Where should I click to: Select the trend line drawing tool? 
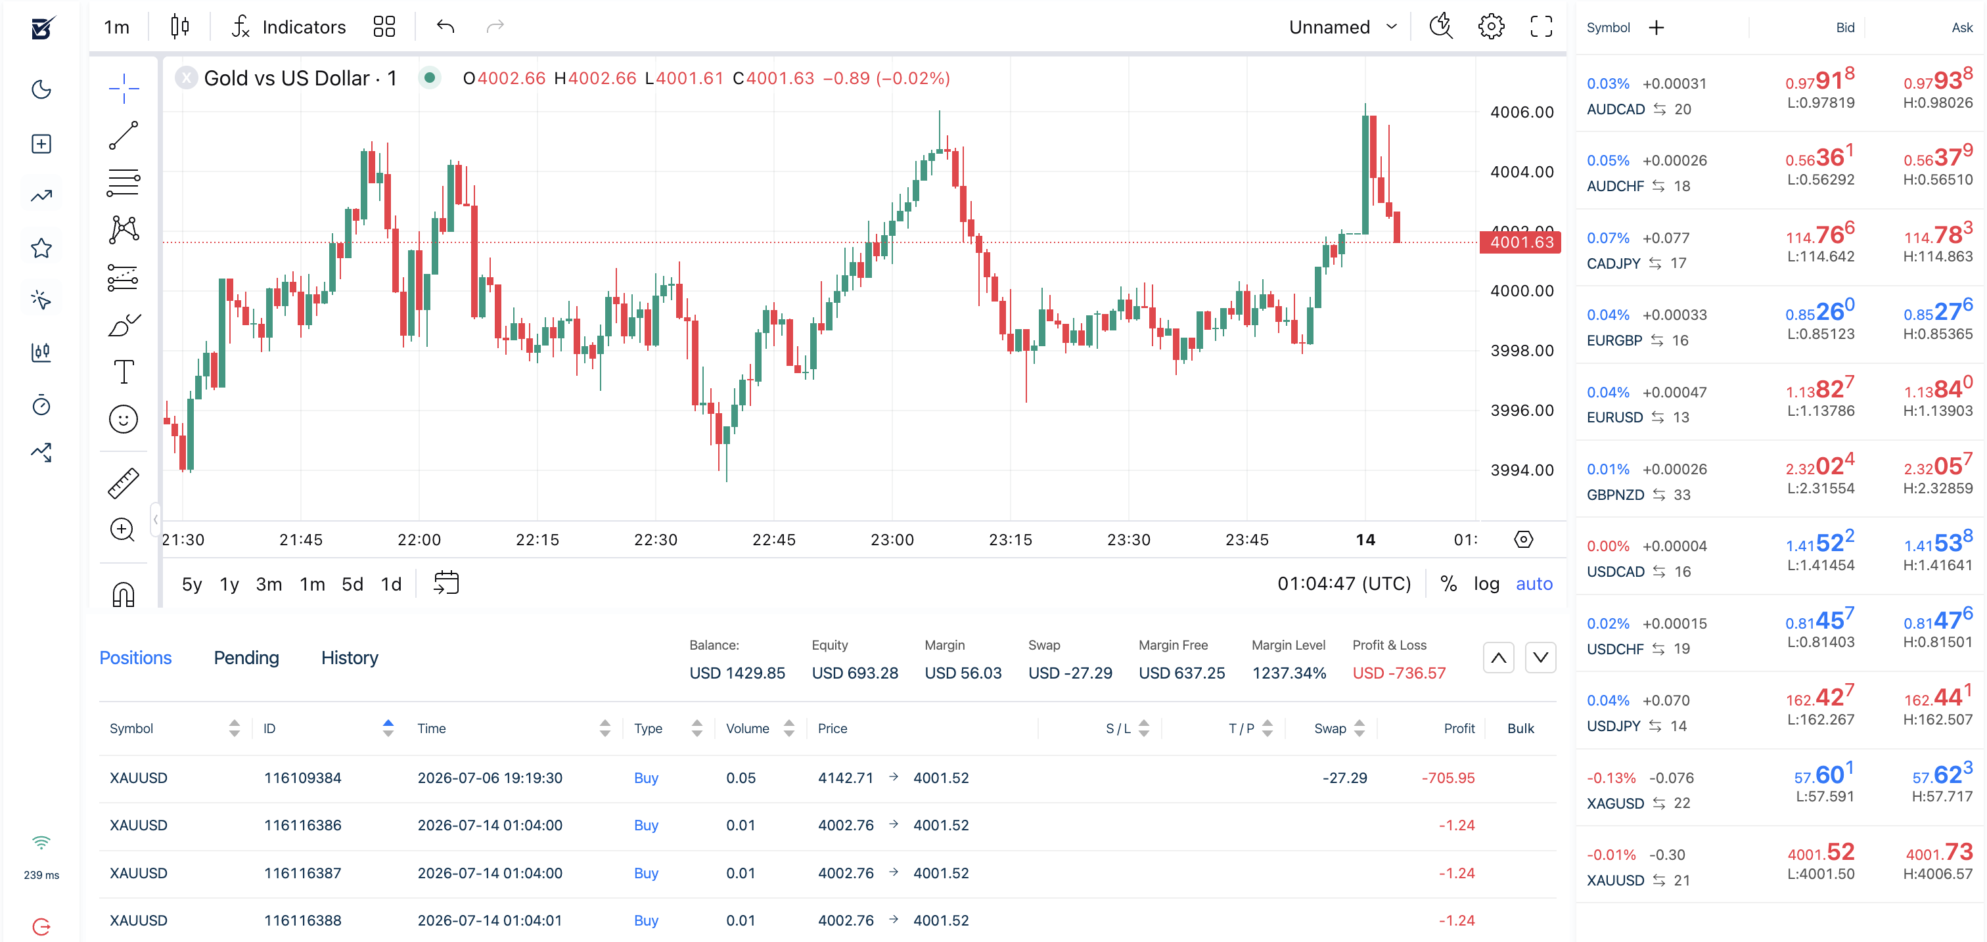124,135
